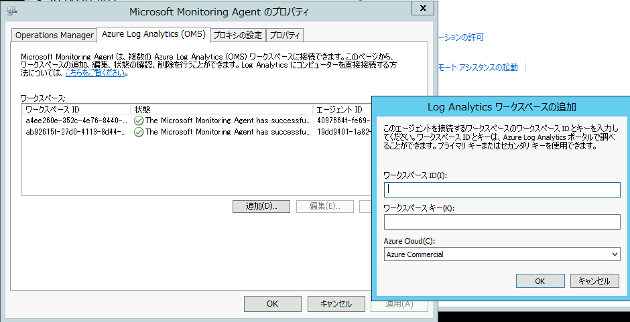Screen dimensions: 630x322
Task: Click the エージェント ID column header
Action: click(342, 110)
